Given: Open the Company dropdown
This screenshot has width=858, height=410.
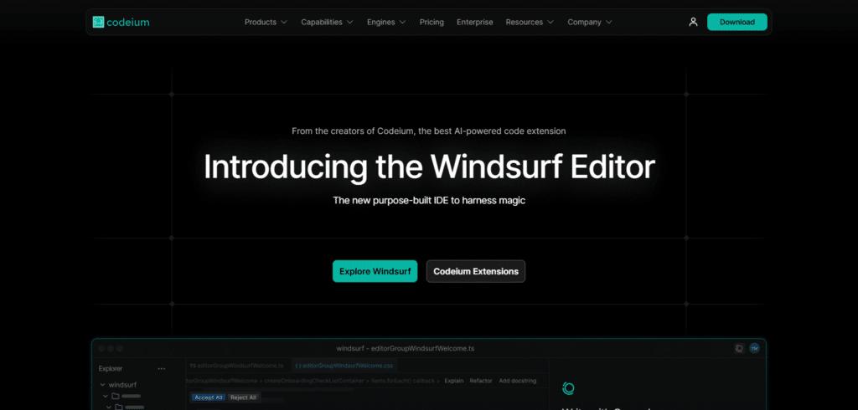Looking at the screenshot, I should pos(590,22).
